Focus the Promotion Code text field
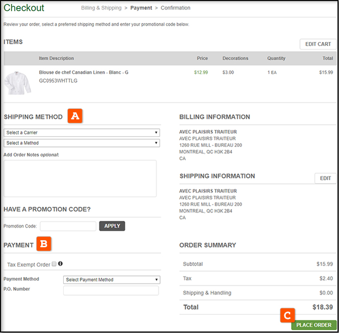Screen dimensions: 339x333 click(x=68, y=226)
